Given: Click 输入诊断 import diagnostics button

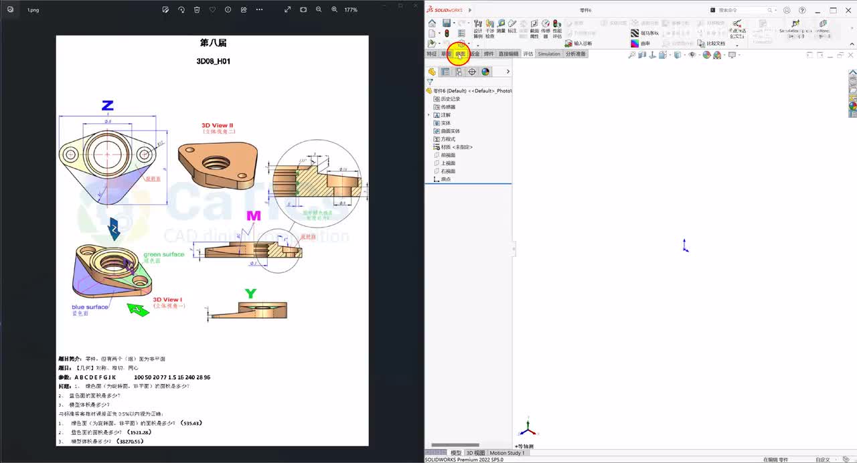Looking at the screenshot, I should (x=578, y=43).
